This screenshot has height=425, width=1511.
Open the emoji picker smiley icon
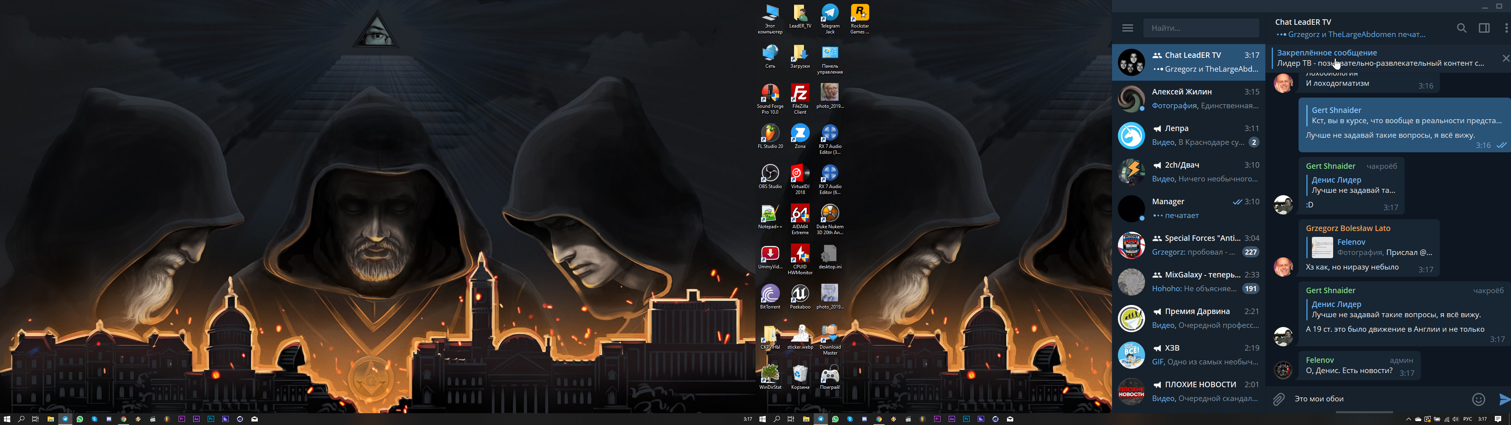click(x=1479, y=399)
